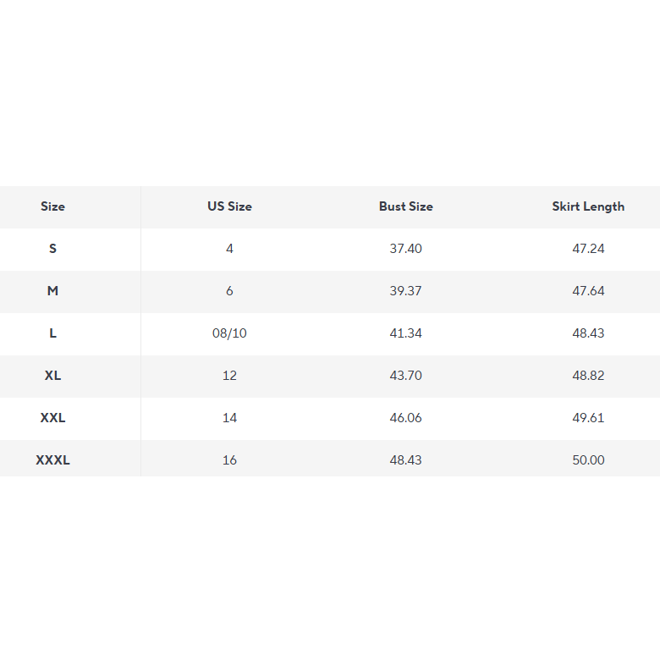Click US size value 16
The image size is (660, 660).
[229, 460]
